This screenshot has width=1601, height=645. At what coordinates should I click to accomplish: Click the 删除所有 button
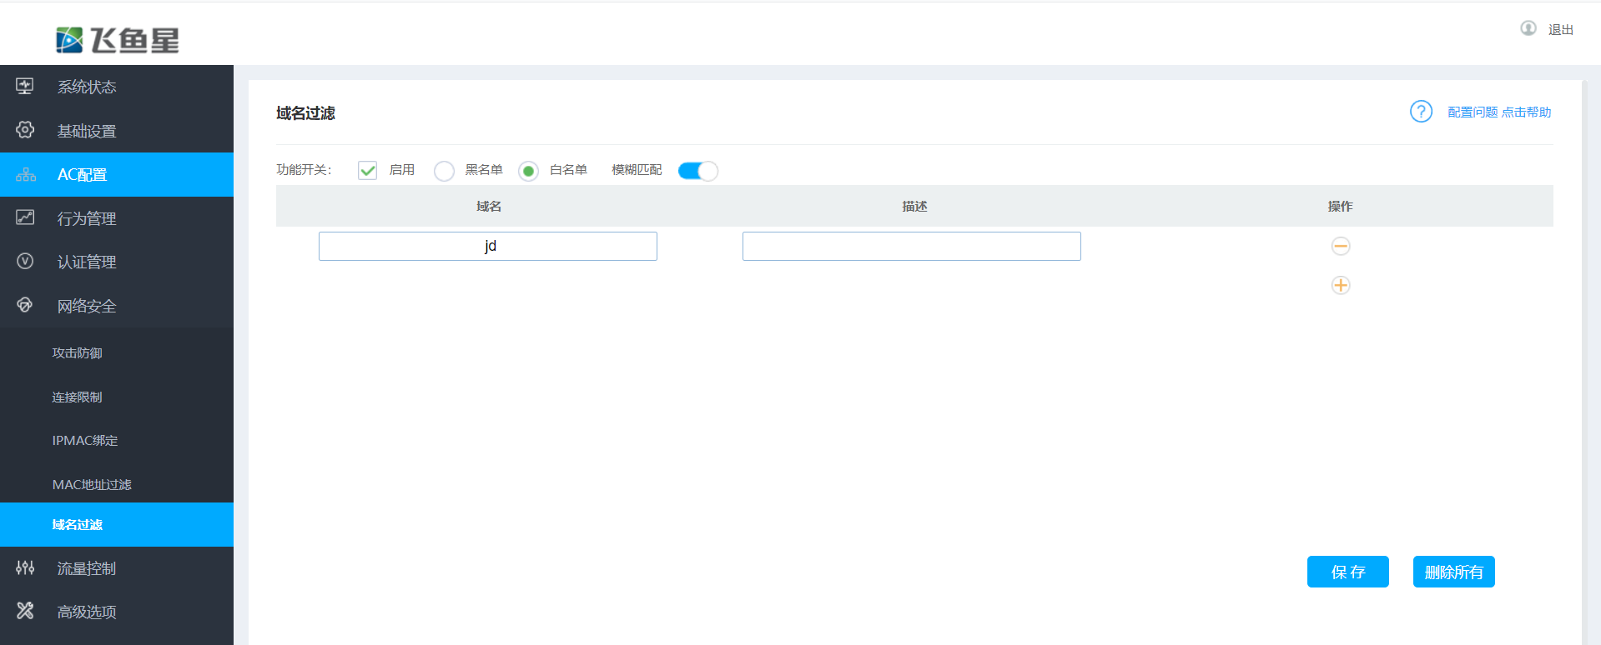point(1453,572)
